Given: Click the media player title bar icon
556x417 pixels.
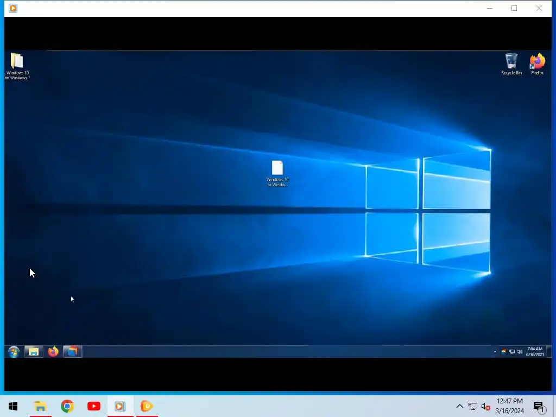Looking at the screenshot, I should 13,8.
